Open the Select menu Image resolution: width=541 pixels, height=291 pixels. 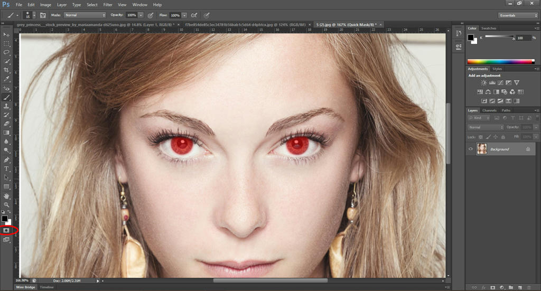click(92, 5)
